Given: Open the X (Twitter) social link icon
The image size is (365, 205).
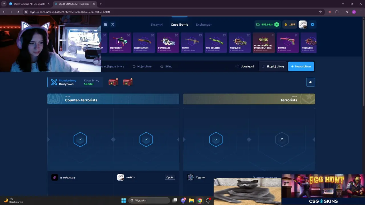Looking at the screenshot, I should [113, 24].
